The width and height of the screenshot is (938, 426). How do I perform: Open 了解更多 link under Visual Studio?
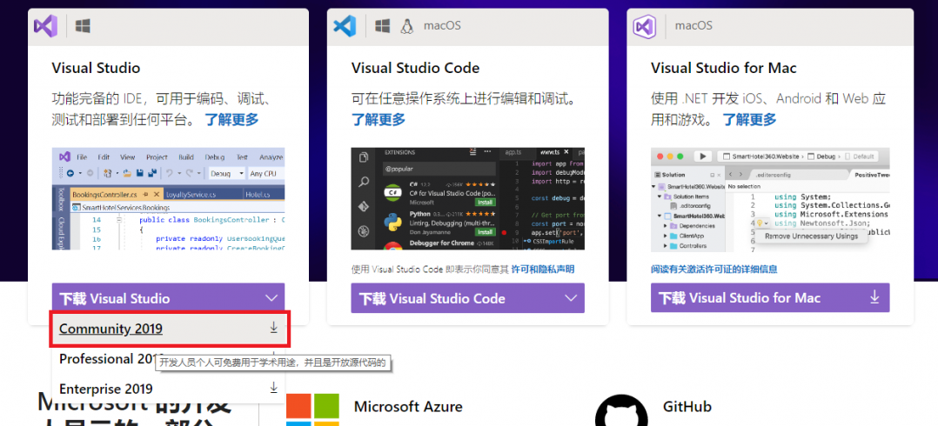point(232,119)
